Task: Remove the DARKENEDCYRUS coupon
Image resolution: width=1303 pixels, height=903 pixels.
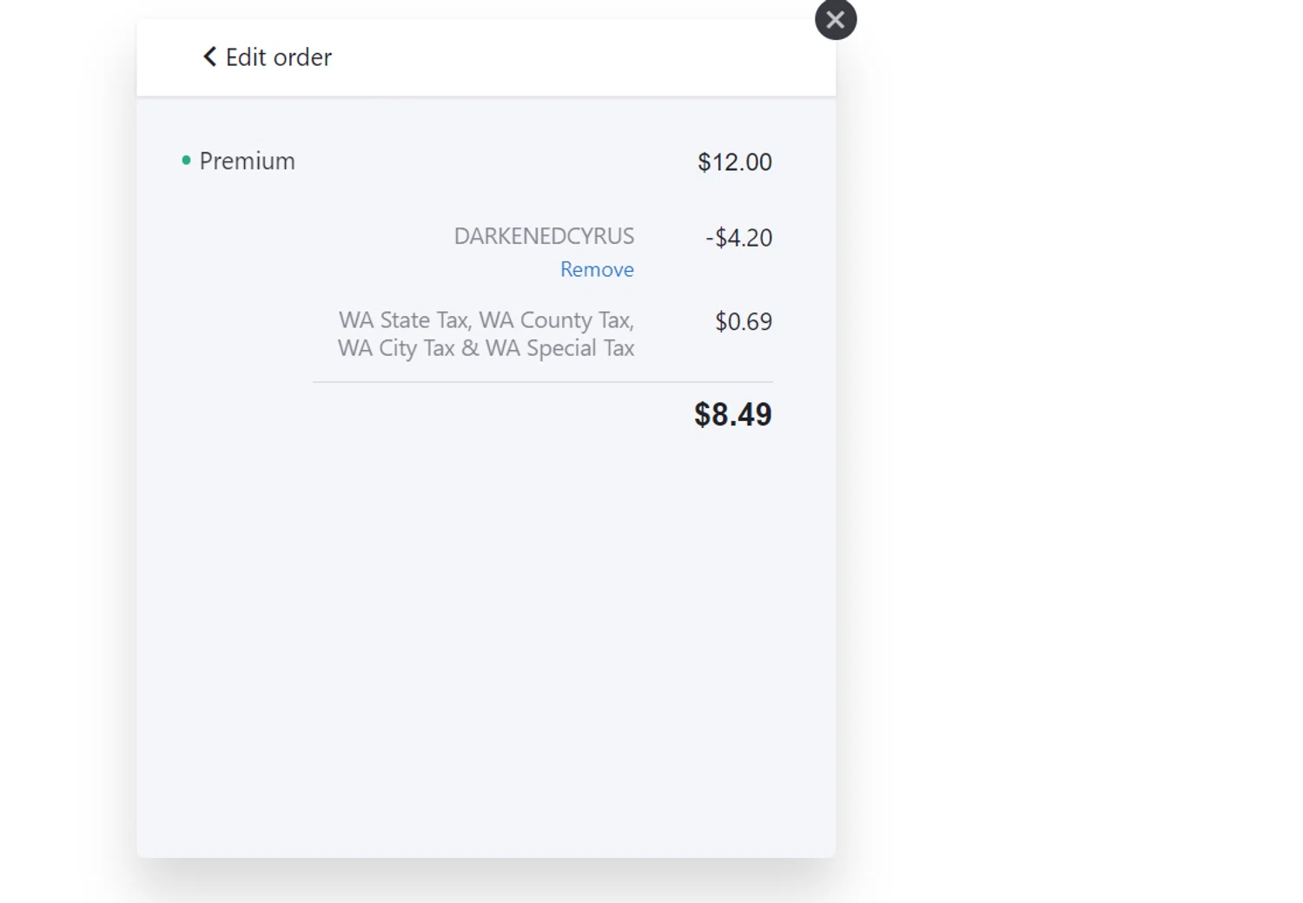Action: coord(597,270)
